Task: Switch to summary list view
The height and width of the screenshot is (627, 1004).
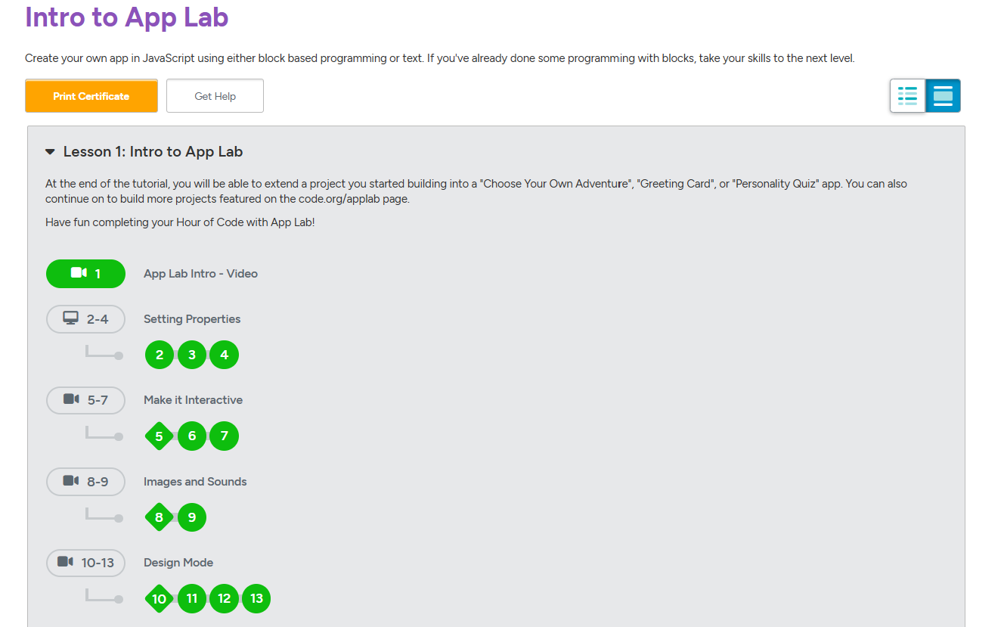Action: point(907,96)
